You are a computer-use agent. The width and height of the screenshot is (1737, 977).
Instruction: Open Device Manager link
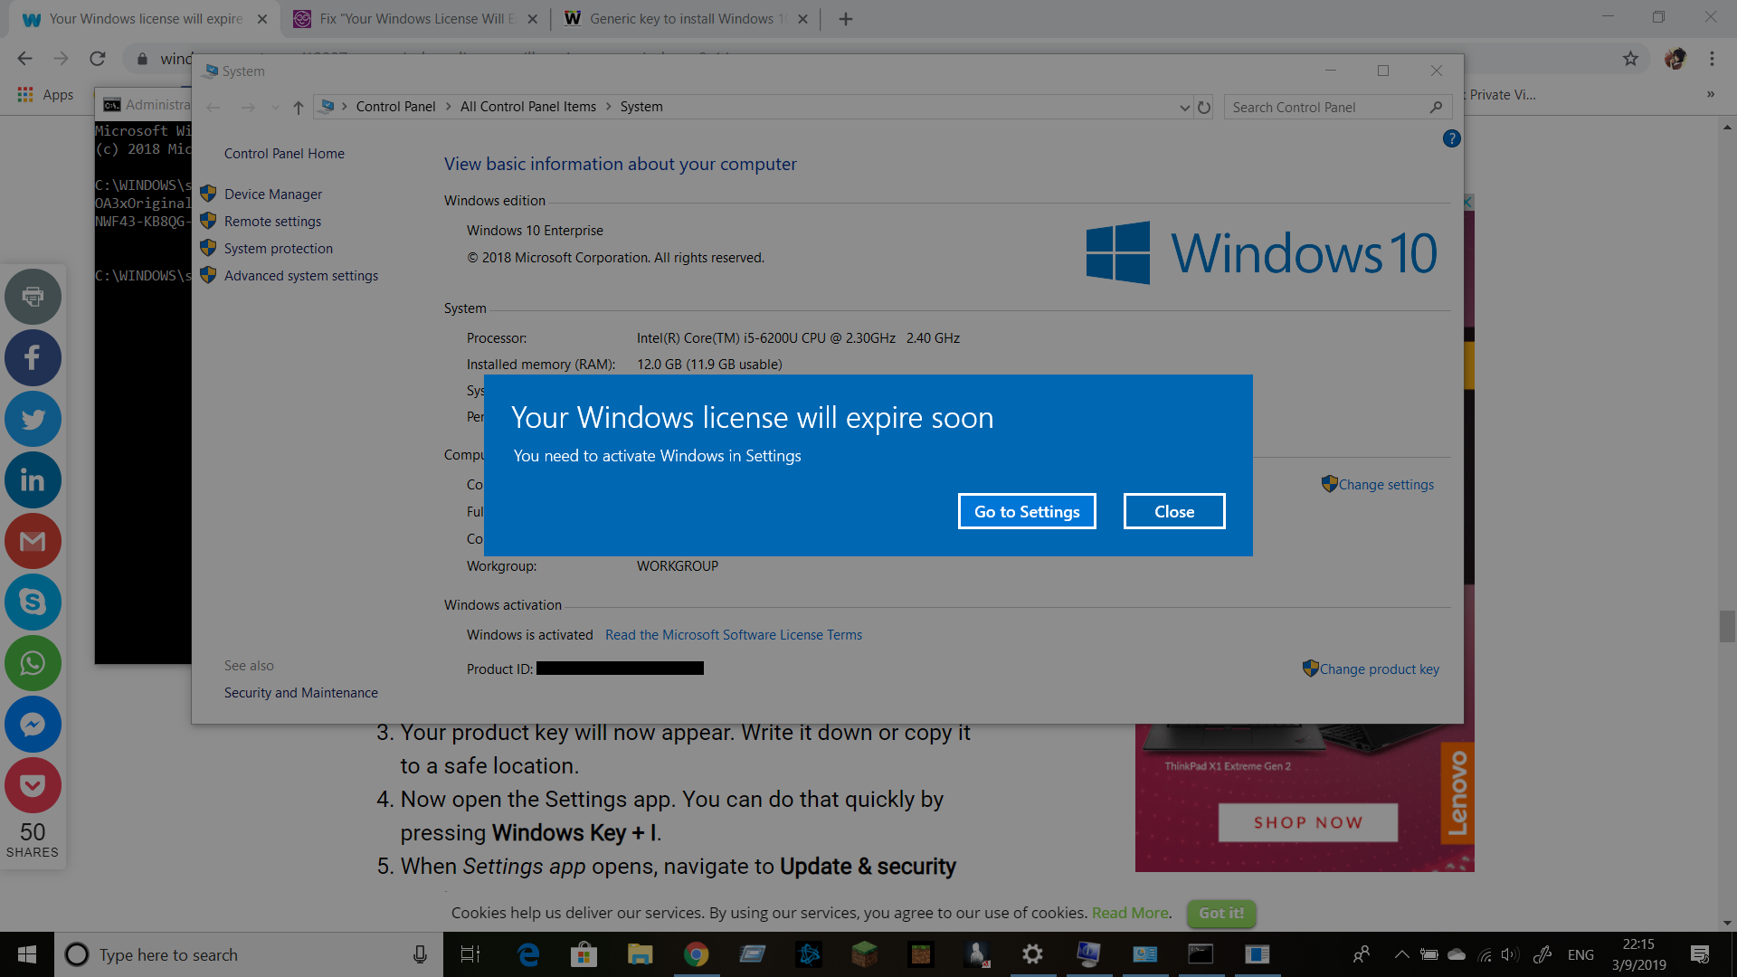272,194
